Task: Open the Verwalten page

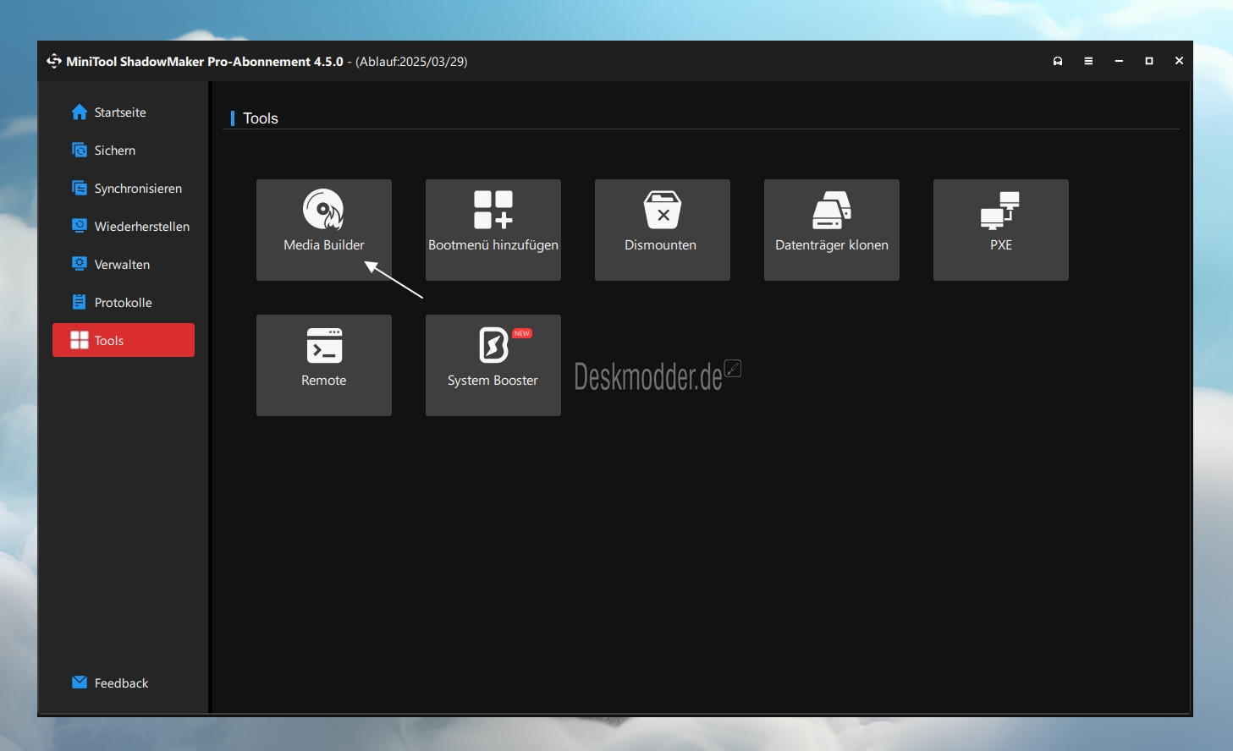Action: (124, 264)
